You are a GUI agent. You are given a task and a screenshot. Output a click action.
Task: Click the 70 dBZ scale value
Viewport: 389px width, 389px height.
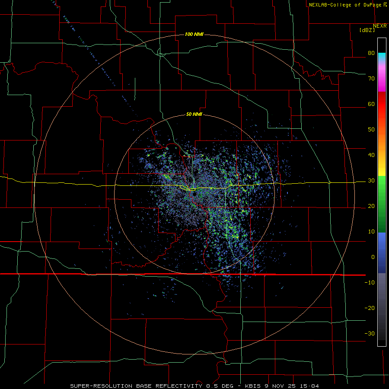(x=371, y=79)
